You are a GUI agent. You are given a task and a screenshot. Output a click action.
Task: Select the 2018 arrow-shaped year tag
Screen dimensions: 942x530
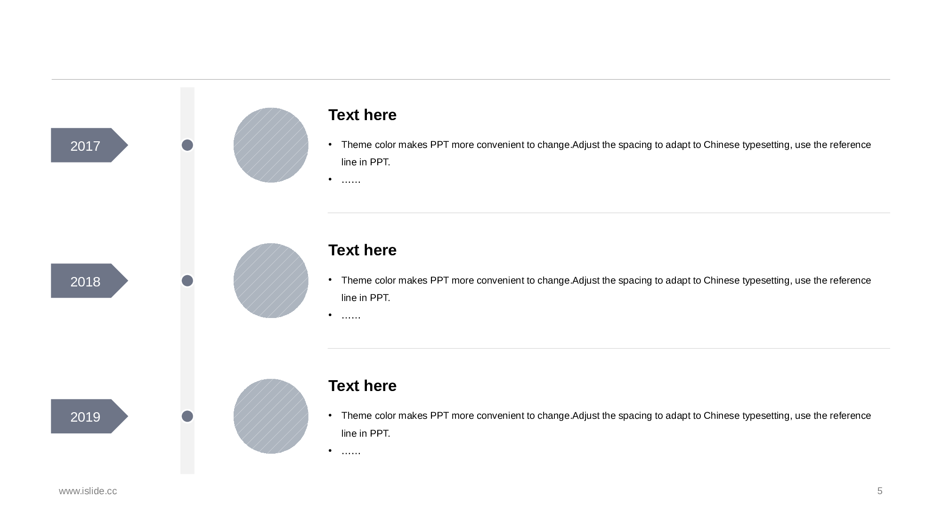pyautogui.click(x=86, y=281)
